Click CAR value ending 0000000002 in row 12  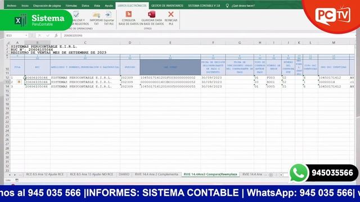170,77
